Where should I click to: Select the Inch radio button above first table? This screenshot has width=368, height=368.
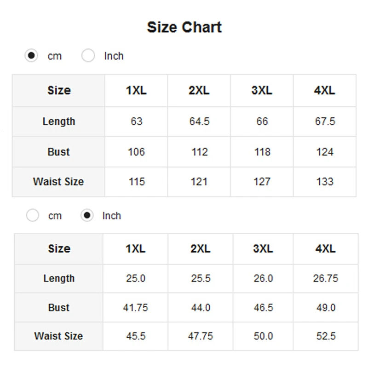(x=88, y=56)
